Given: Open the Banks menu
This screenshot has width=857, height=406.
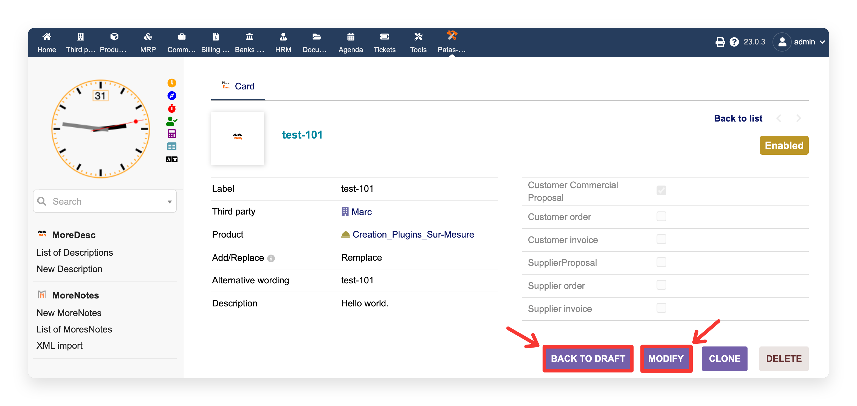Looking at the screenshot, I should click(x=250, y=42).
